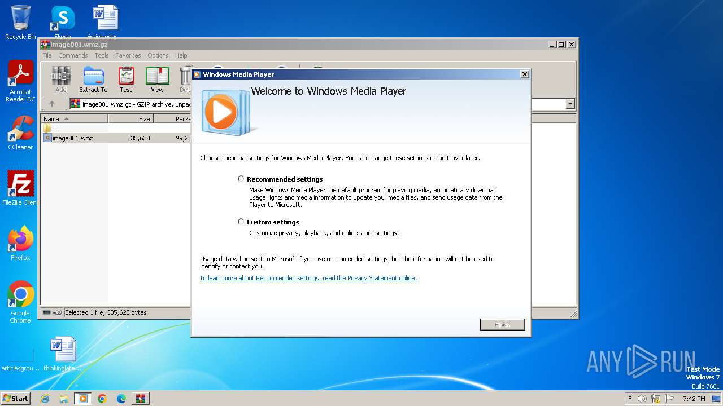Viewport: 723px width, 406px height.
Task: Select the image001.wmz file row
Action: [x=116, y=138]
